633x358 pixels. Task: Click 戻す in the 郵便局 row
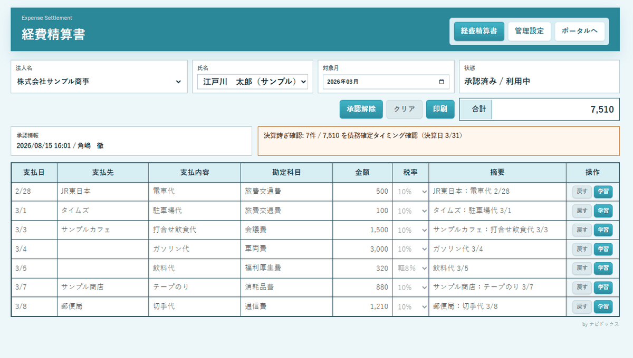coord(582,306)
